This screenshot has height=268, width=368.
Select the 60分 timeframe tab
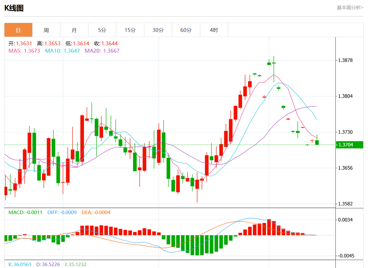click(x=186, y=30)
